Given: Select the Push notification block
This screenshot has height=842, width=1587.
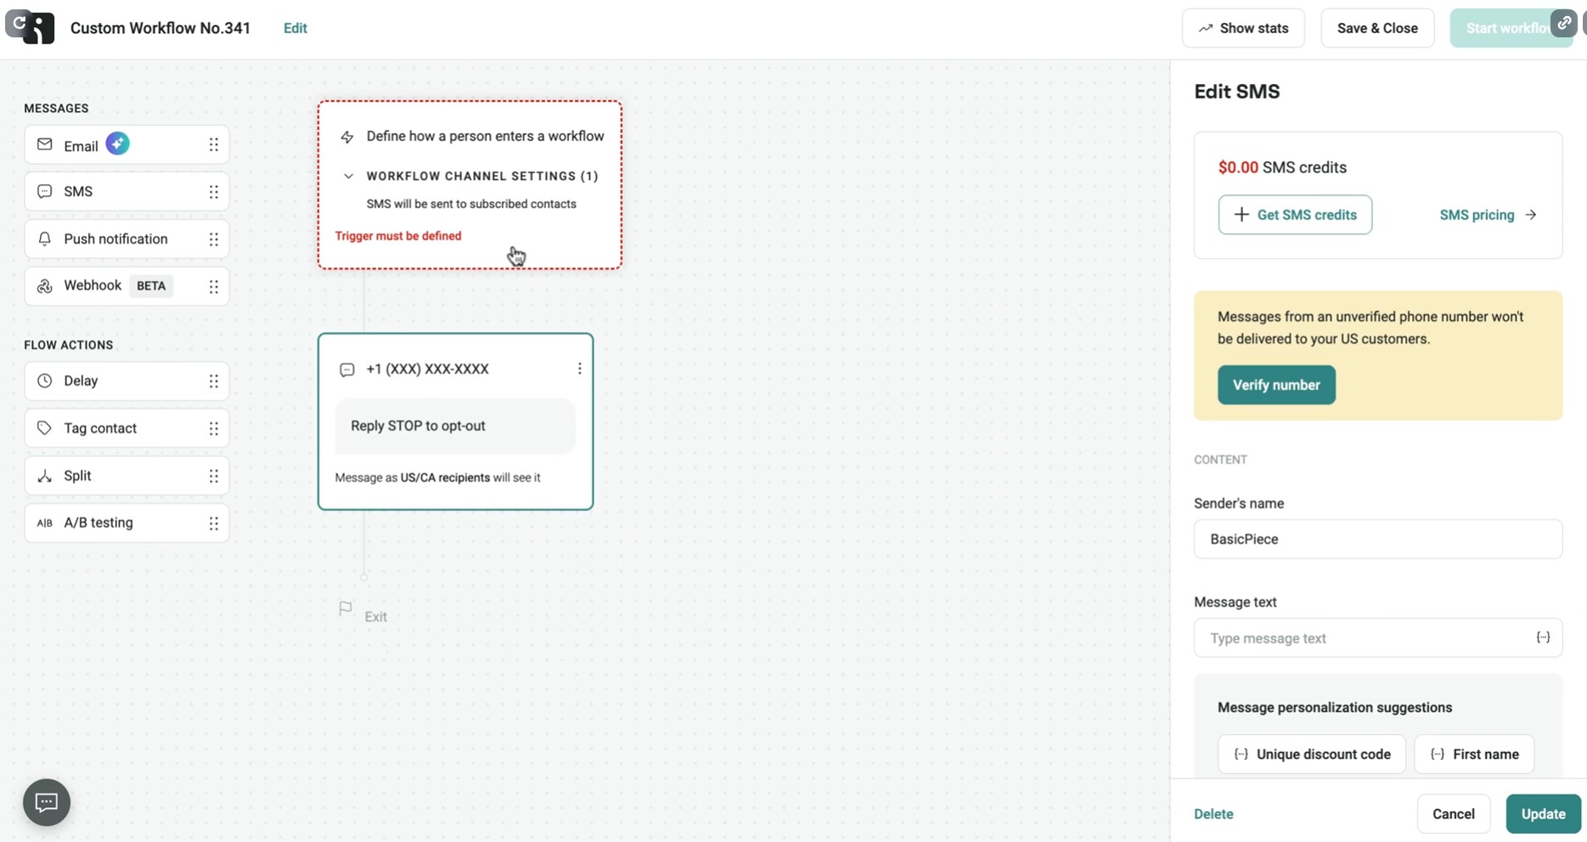Looking at the screenshot, I should point(127,239).
